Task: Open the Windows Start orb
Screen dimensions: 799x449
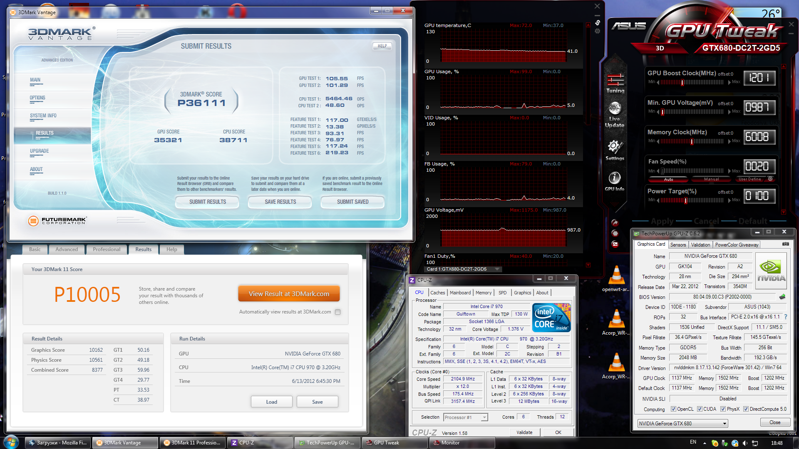Action: click(11, 442)
